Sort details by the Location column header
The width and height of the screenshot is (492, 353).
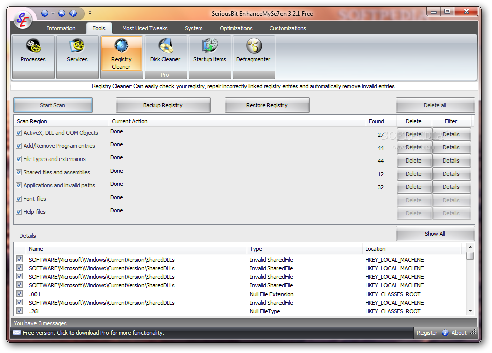click(412, 249)
